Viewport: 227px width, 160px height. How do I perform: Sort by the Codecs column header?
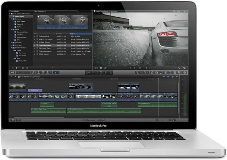click(x=81, y=34)
